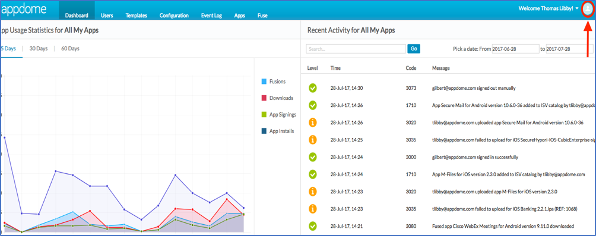The height and width of the screenshot is (236, 596).
Task: Click the time '28-Jul-17, 14:21'
Action: coord(347,226)
